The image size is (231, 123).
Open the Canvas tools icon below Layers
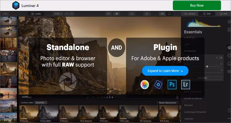[x=229, y=30]
